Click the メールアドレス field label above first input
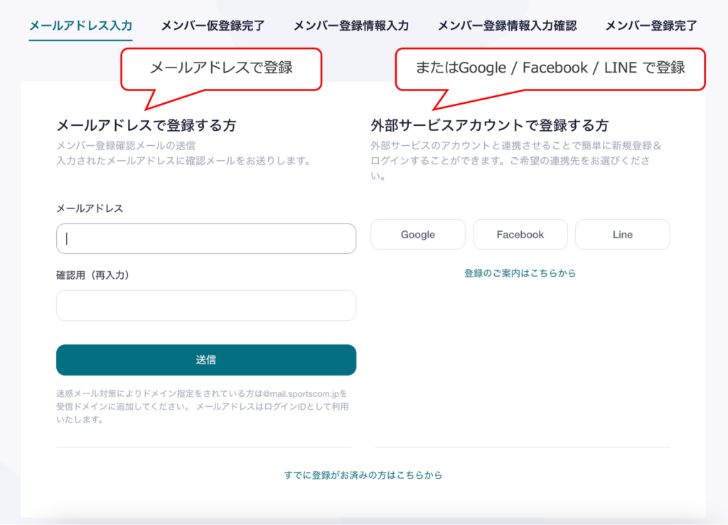728x525 pixels. click(x=90, y=208)
